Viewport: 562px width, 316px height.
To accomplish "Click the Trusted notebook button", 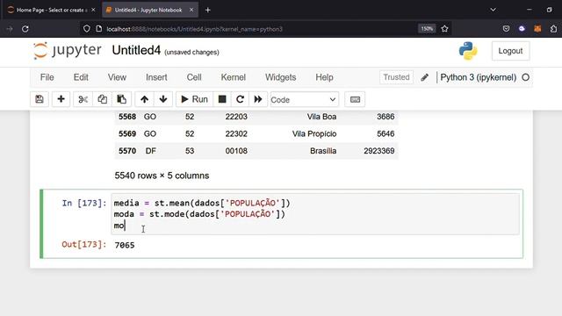I will click(396, 77).
